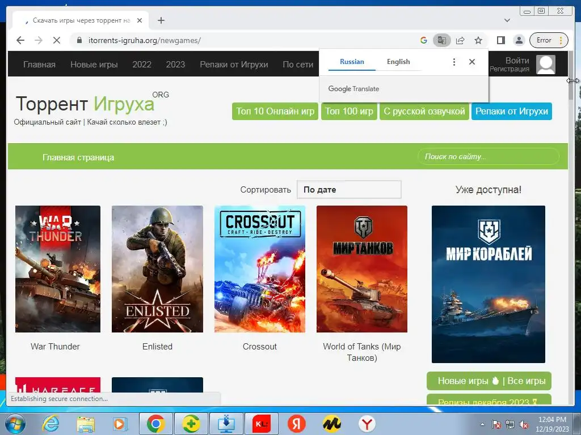Launch Internet Explorer from taskbar
The width and height of the screenshot is (581, 435).
50,424
